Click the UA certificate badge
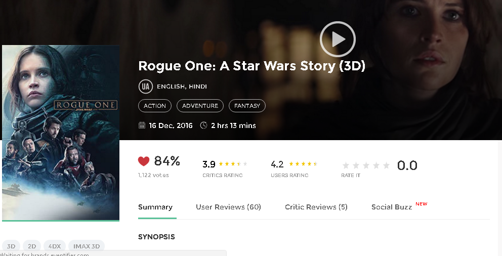 (x=145, y=87)
